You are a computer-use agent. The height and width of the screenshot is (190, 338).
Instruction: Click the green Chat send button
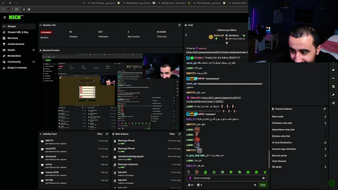[x=262, y=185]
